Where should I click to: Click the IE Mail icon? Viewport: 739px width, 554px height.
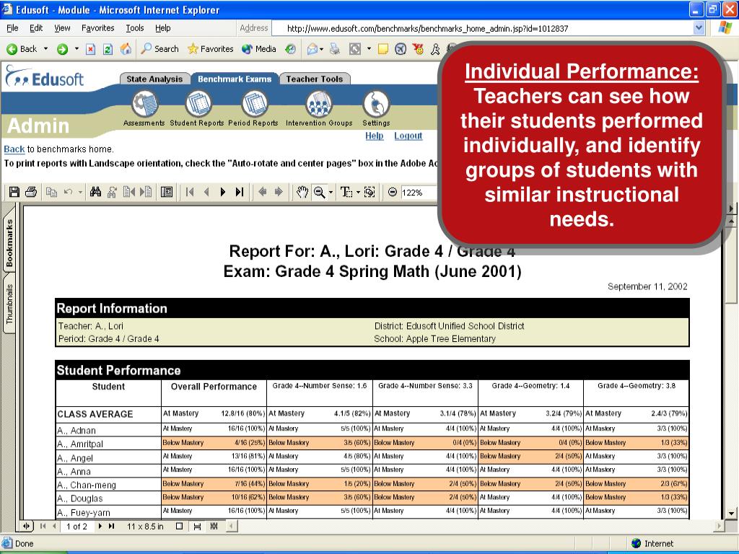(x=312, y=49)
